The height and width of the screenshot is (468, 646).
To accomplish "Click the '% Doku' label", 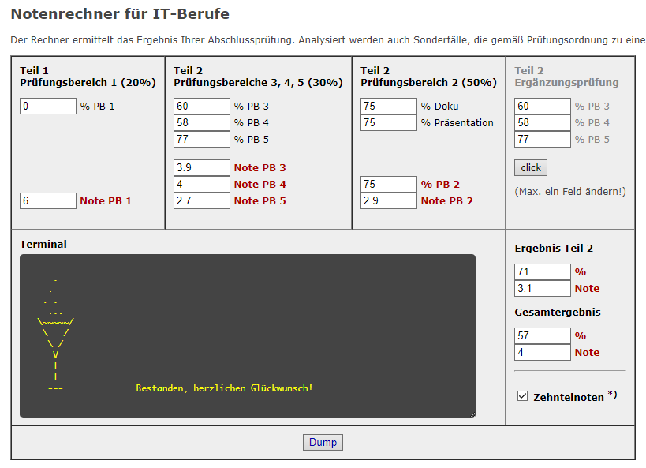I will click(439, 106).
